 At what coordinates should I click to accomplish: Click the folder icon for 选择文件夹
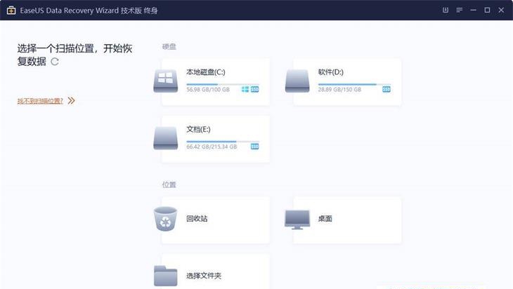166,276
